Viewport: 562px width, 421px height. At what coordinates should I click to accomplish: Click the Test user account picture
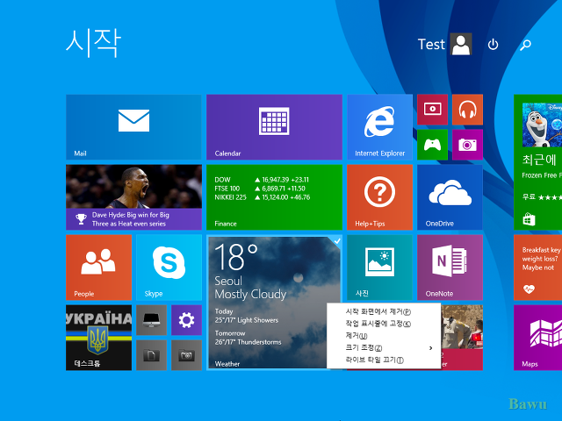[461, 44]
